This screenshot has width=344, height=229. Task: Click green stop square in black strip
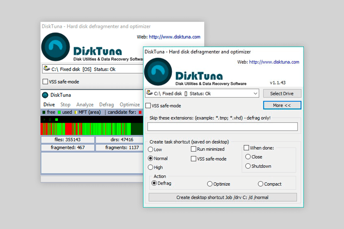click(57, 120)
